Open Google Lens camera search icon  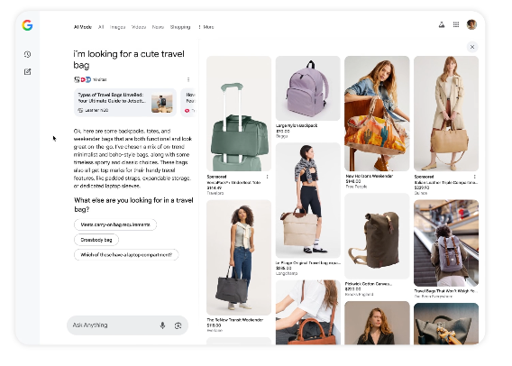[x=178, y=325]
